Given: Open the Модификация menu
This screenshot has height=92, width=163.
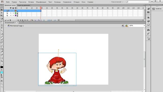Looking at the screenshot, I should click(x=41, y=2).
